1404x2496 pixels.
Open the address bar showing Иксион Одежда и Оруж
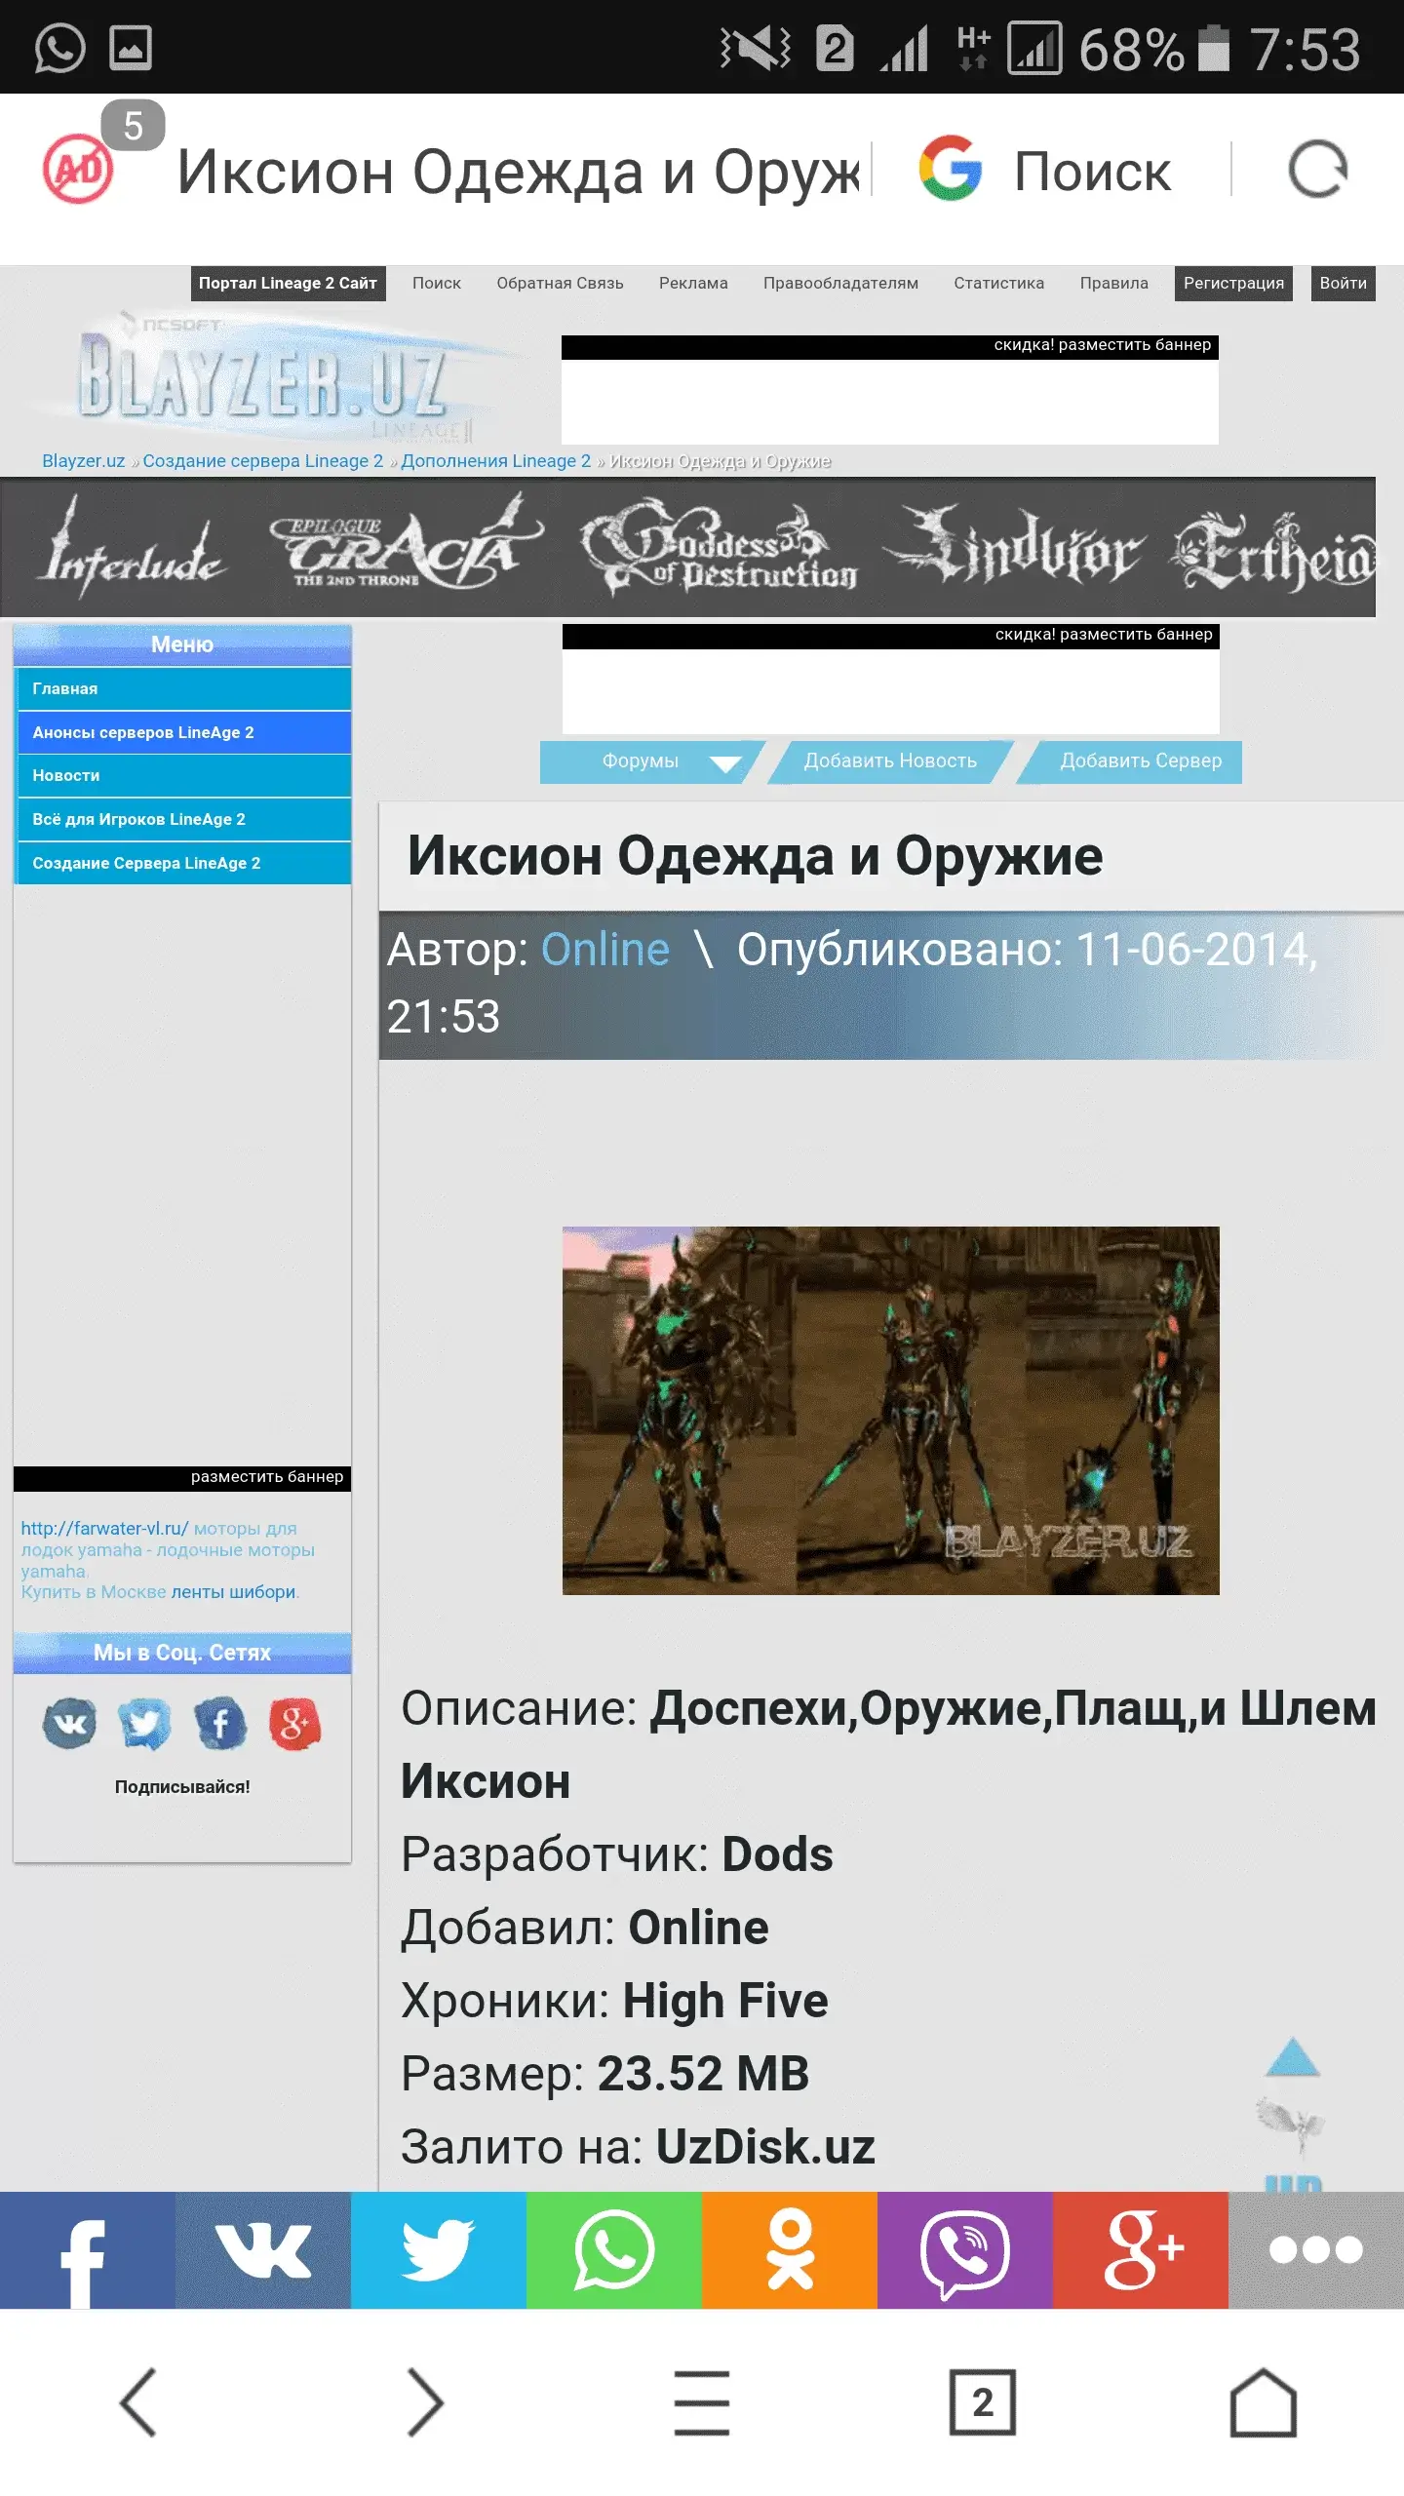click(x=519, y=172)
